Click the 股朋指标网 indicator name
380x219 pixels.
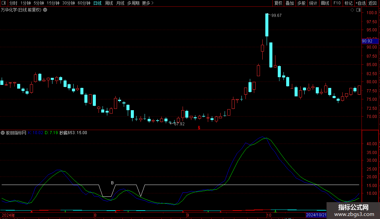coord(16,133)
